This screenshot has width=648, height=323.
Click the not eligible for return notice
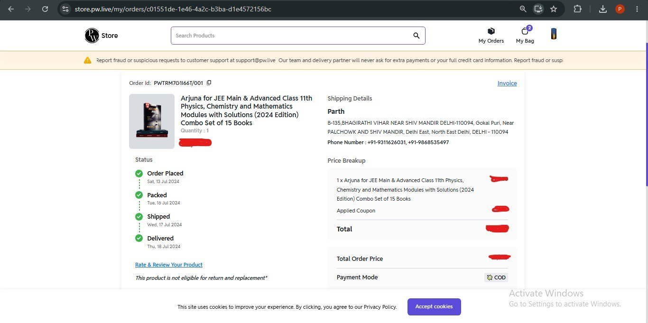click(201, 278)
